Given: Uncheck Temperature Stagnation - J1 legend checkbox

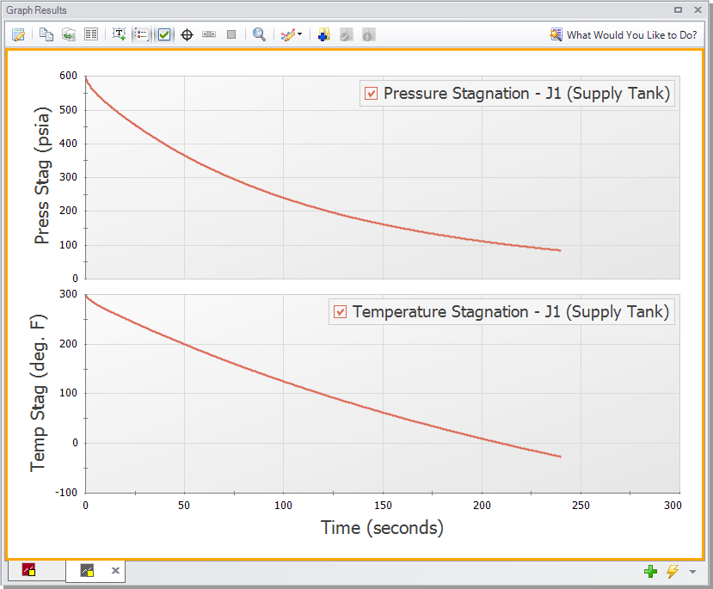Looking at the screenshot, I should point(341,312).
